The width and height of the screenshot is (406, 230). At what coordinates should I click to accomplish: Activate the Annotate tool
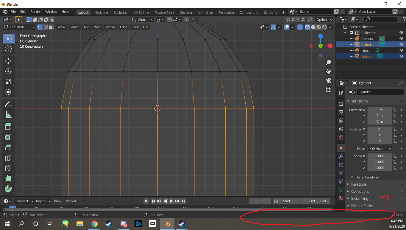pos(8,104)
